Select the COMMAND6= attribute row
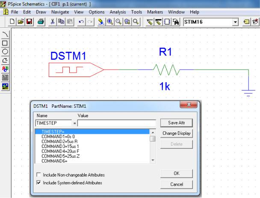Viewport: 260px width, 198px height. tap(92, 161)
